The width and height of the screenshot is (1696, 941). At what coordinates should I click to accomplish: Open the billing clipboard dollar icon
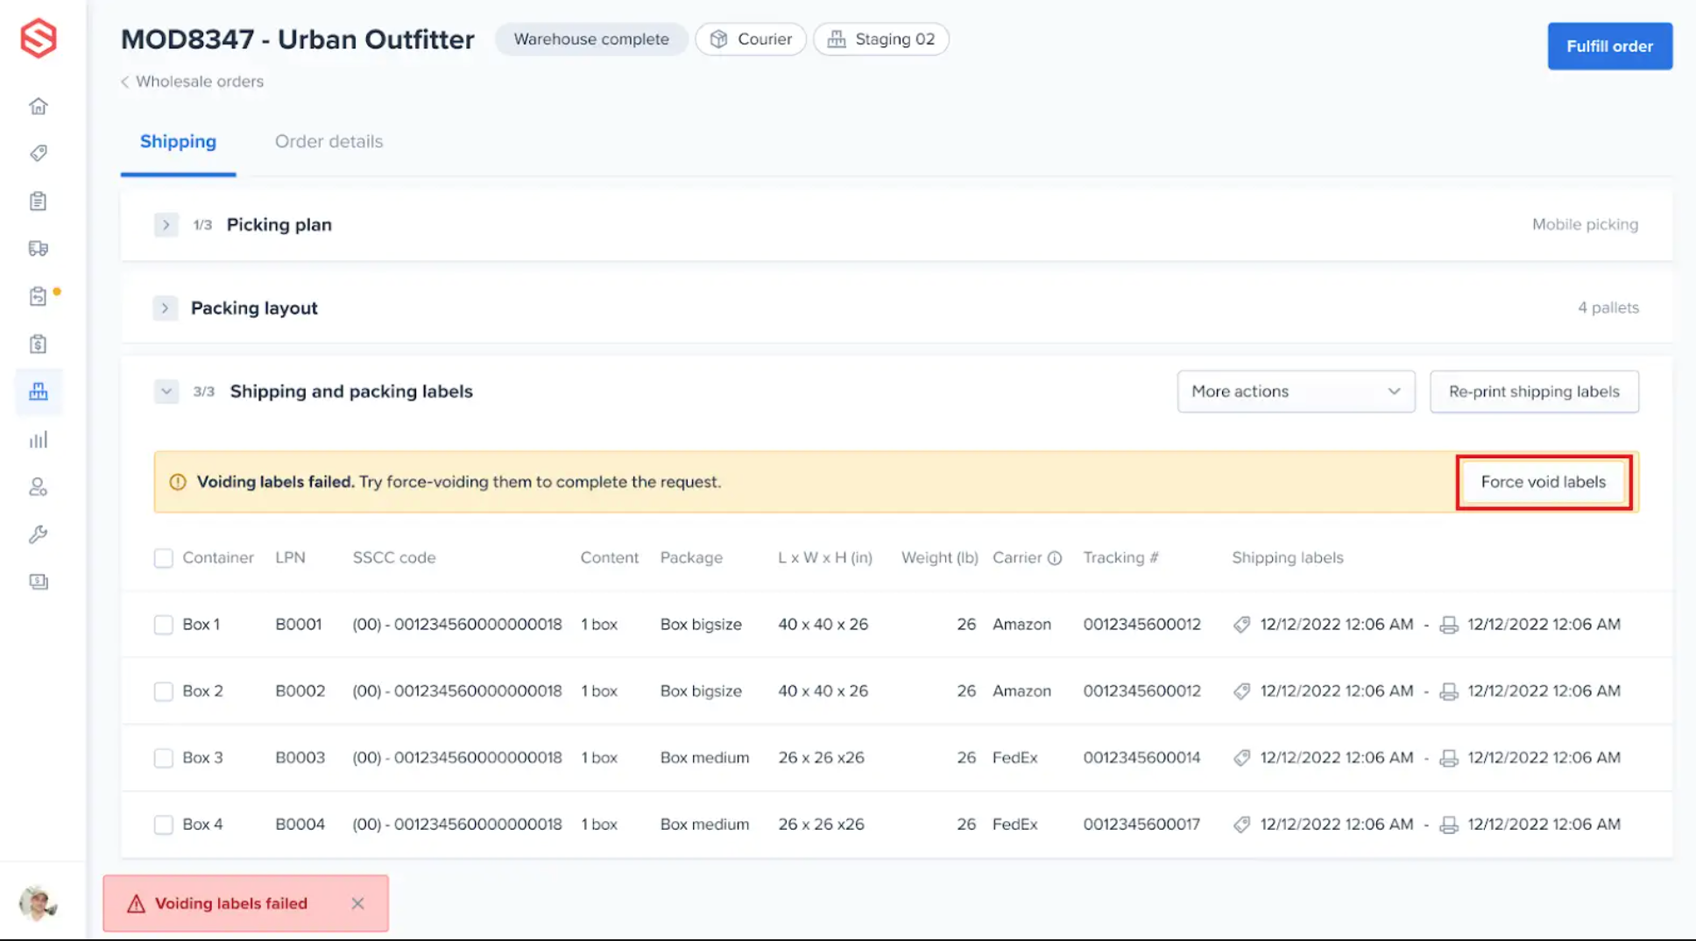(38, 343)
